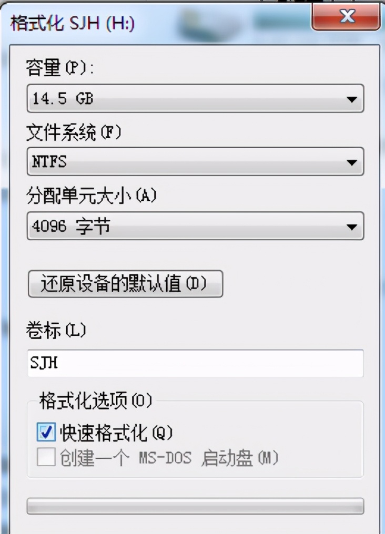Click the blue checkmark inside quick format box

click(x=47, y=432)
